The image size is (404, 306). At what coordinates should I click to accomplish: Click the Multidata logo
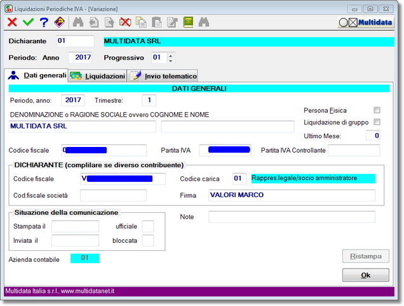[366, 23]
